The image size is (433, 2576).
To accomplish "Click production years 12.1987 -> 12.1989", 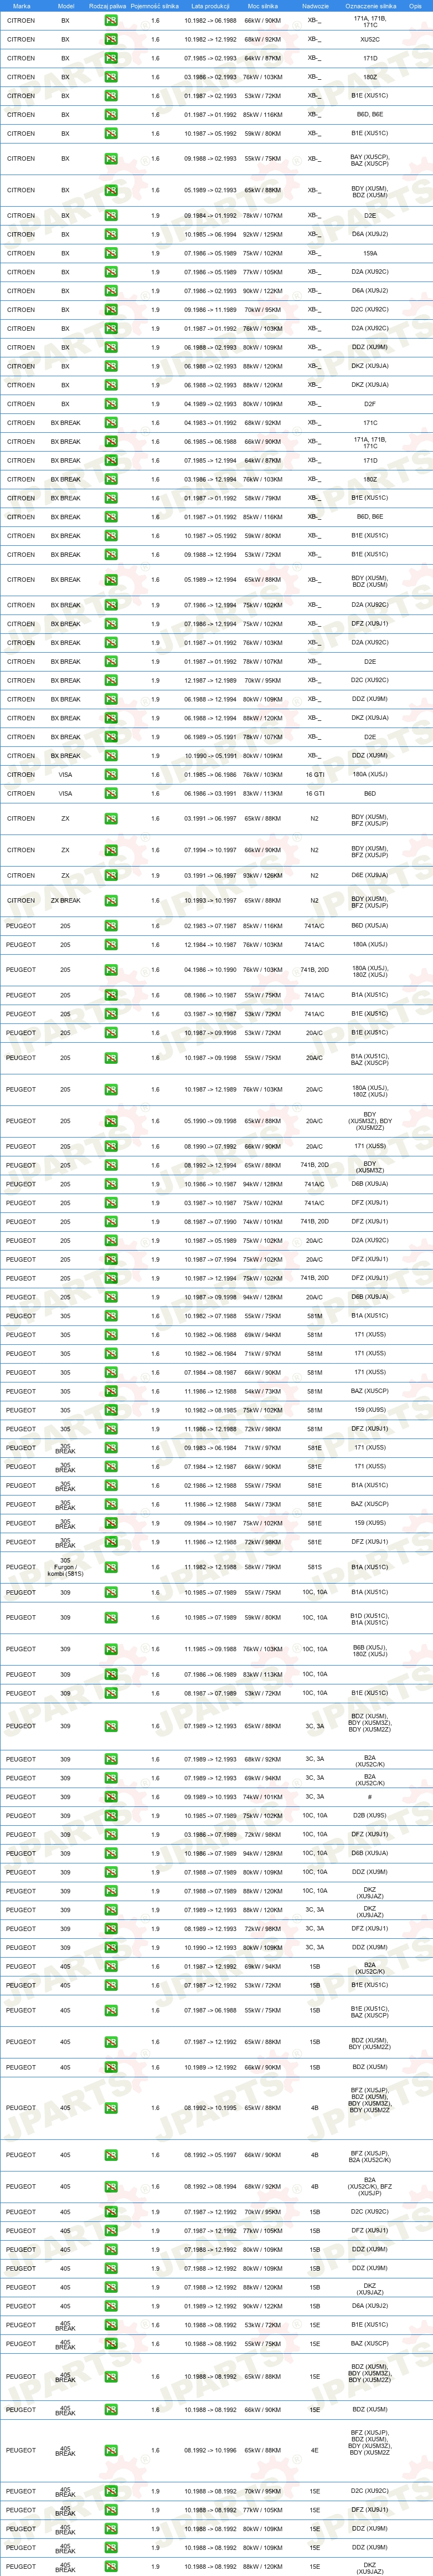I will point(210,681).
